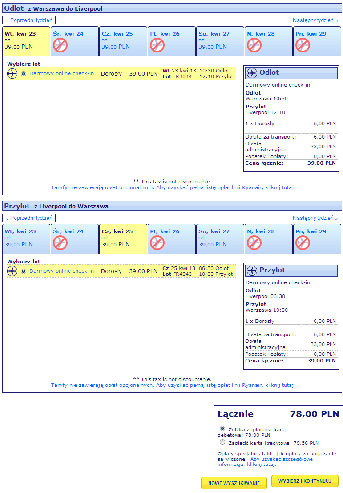Click Liverpool 12:10 in Odlot summary
The image size is (343, 493).
(x=265, y=112)
